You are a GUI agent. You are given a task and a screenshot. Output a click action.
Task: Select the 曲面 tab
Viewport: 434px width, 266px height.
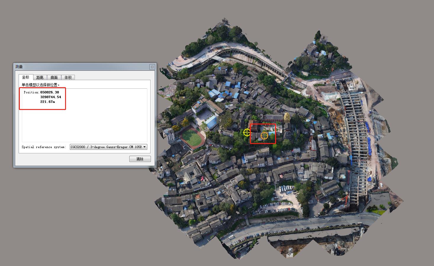click(x=54, y=77)
